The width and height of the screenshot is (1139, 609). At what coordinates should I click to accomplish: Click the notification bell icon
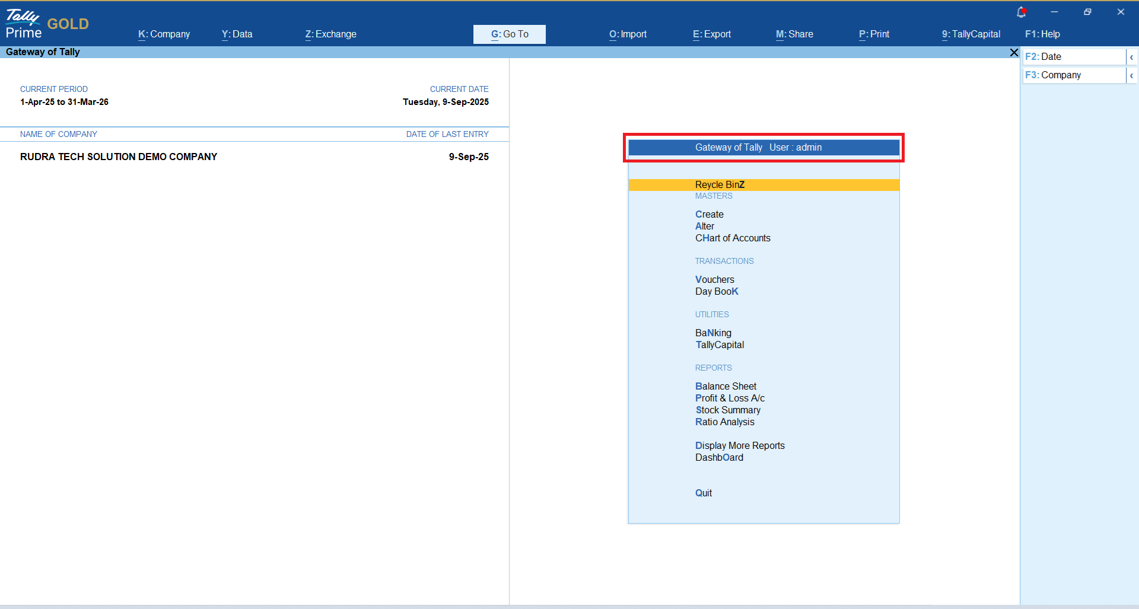[x=1021, y=12]
